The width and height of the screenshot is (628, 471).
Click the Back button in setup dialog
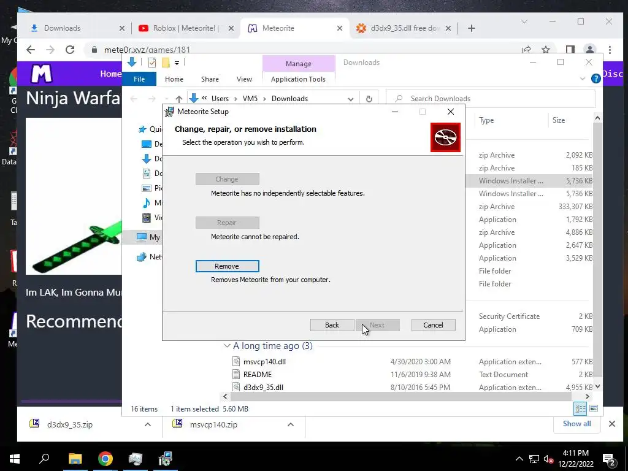(x=332, y=325)
